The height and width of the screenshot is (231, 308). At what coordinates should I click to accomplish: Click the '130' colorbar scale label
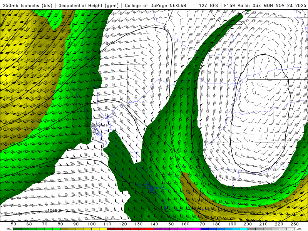click(x=138, y=224)
